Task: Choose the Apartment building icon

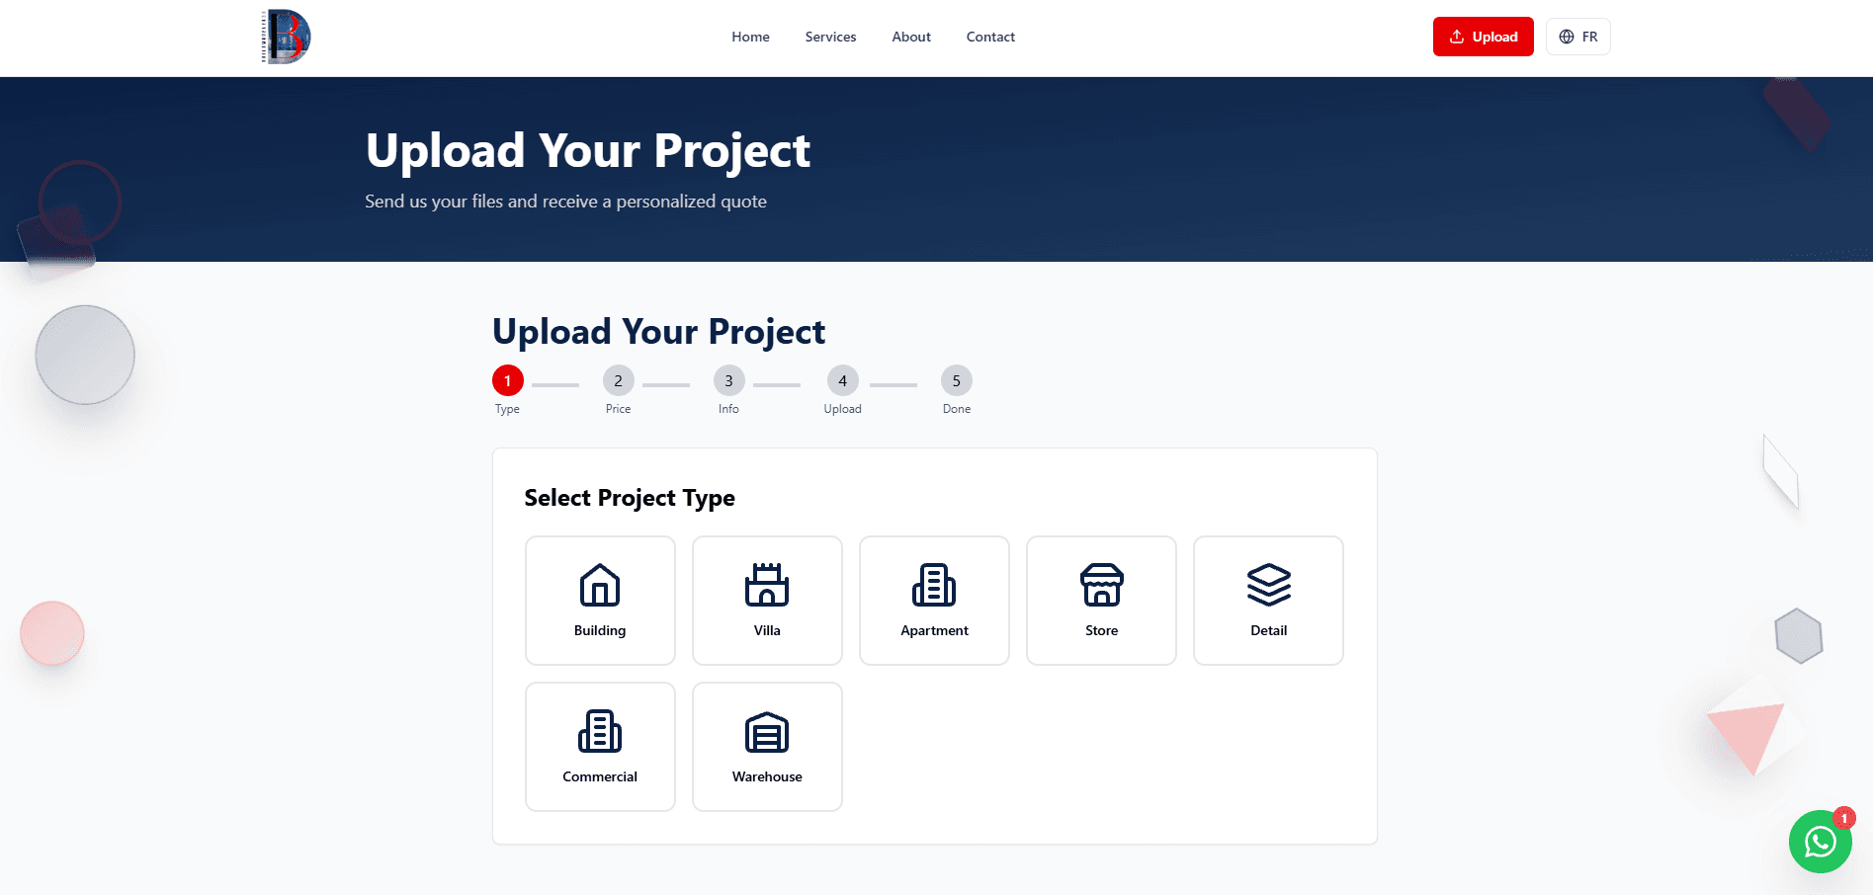Action: 933,586
